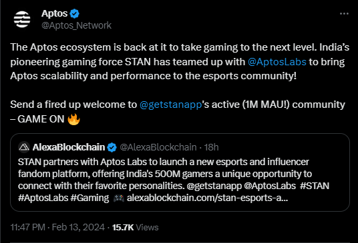The height and width of the screenshot is (243, 358).
Task: Open the @getstanapp mention link
Action: point(170,105)
